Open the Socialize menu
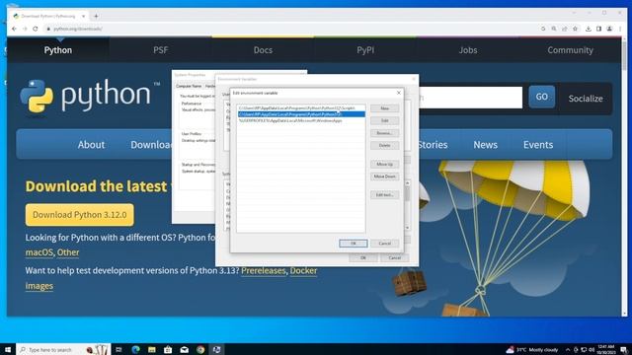The image size is (632, 355). tap(586, 99)
